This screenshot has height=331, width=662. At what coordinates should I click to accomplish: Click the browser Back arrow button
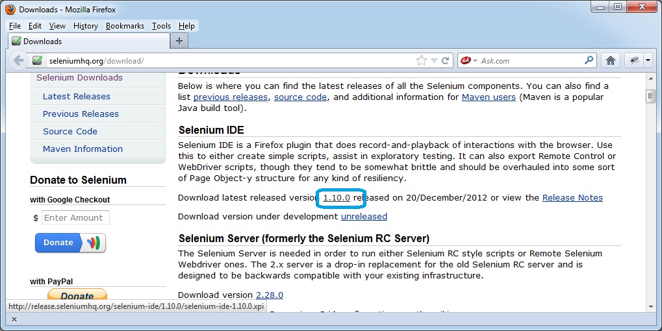19,60
